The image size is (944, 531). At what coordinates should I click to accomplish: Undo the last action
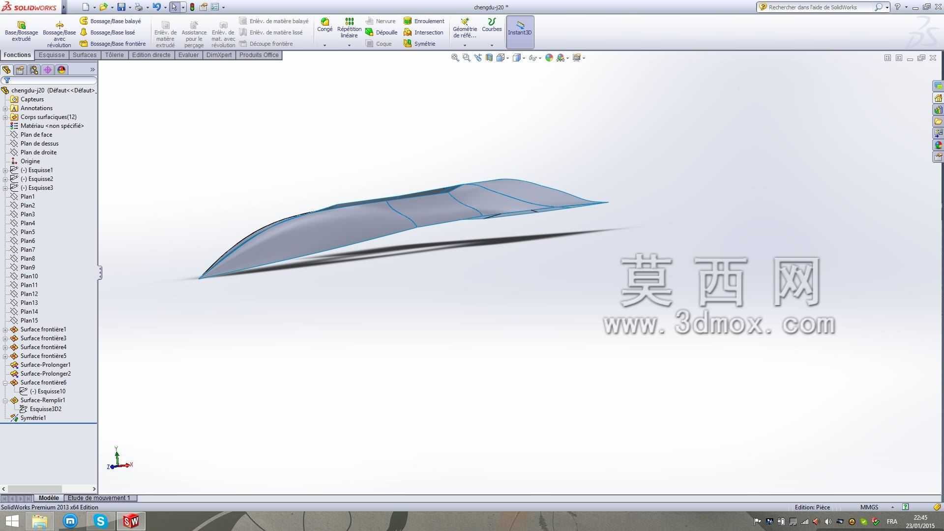156,7
